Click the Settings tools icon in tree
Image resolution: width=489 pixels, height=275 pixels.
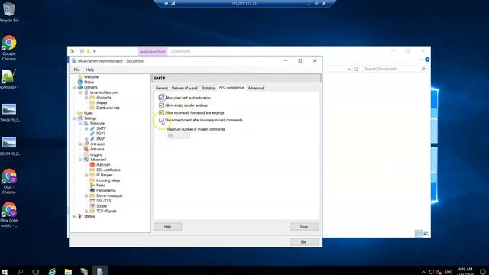[79, 118]
